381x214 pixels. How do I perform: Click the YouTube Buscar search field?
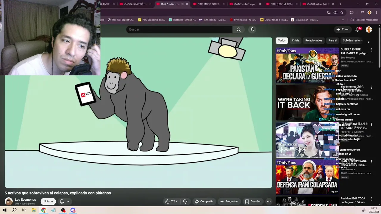[179, 29]
